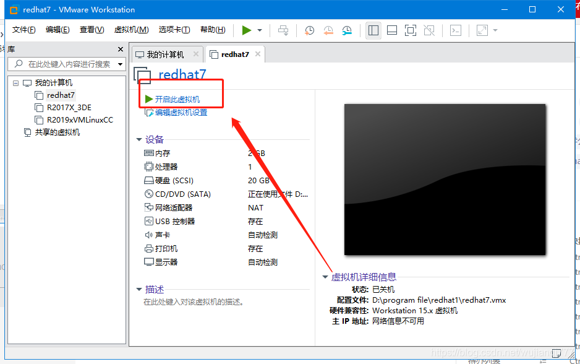
Task: Open the 选项卡(T) menu
Action: click(x=174, y=30)
